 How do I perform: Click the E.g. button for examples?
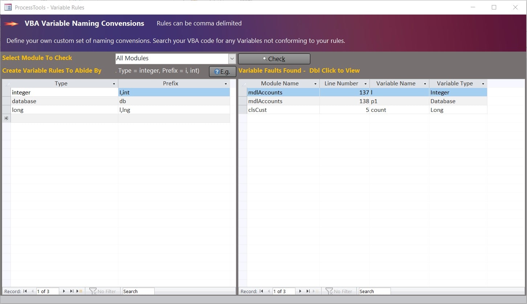point(222,71)
